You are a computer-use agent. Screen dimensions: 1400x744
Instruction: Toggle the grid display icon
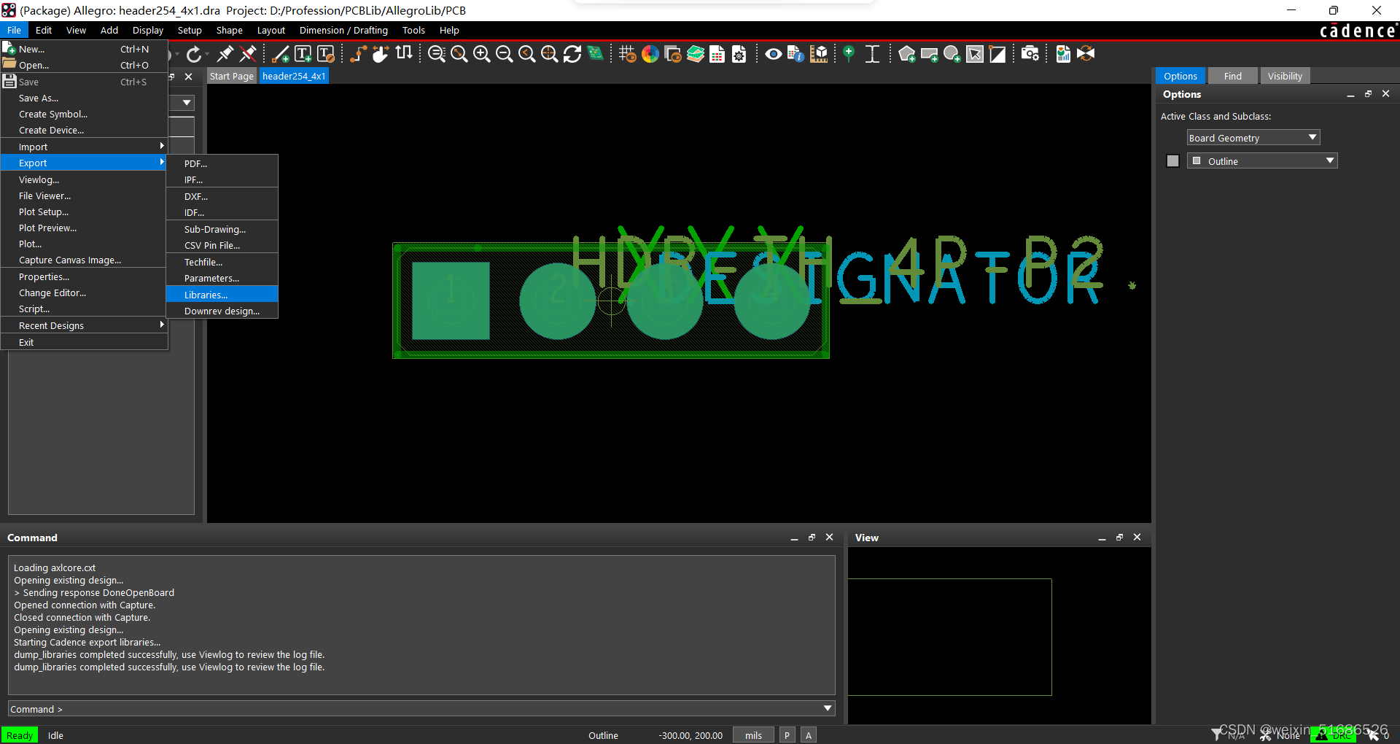pyautogui.click(x=626, y=53)
